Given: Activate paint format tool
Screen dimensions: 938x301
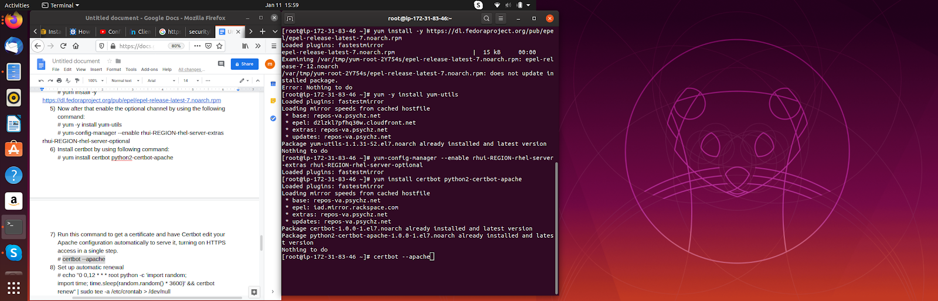Looking at the screenshot, I should 77,80.
